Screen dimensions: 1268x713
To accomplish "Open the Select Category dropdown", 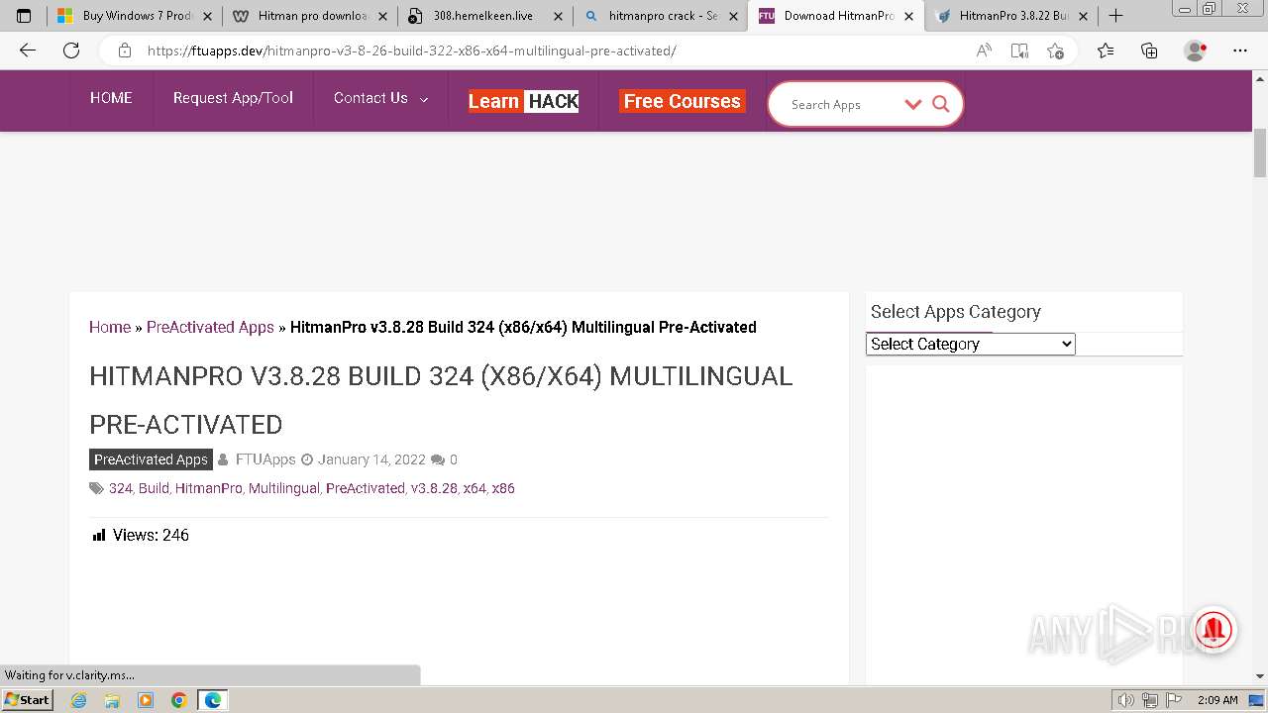I will tap(971, 344).
